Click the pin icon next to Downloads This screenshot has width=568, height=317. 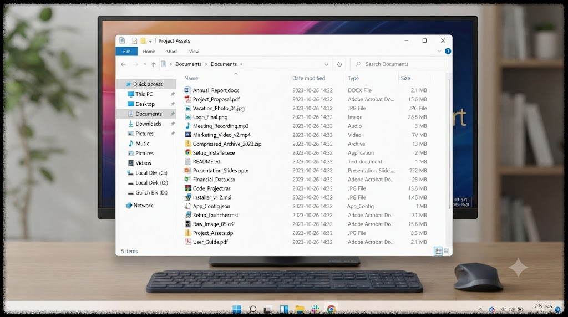173,124
